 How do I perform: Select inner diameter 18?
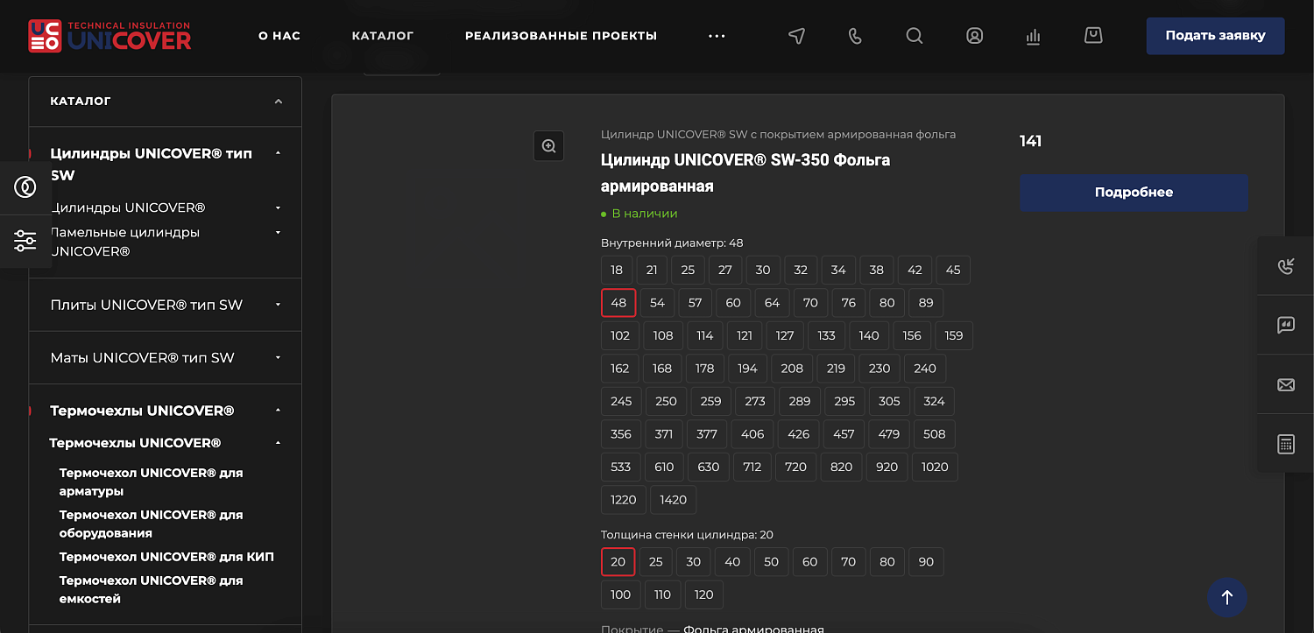click(x=617, y=270)
